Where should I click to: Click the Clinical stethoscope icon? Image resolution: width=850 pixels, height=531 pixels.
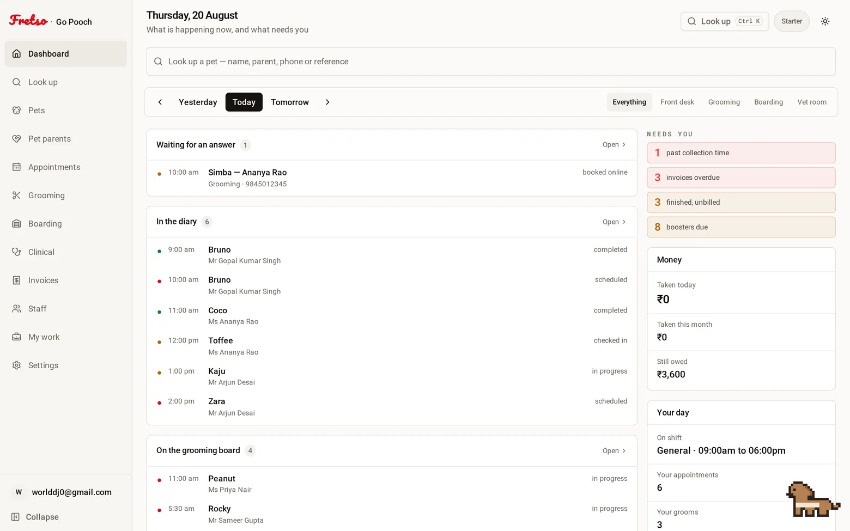click(x=17, y=252)
